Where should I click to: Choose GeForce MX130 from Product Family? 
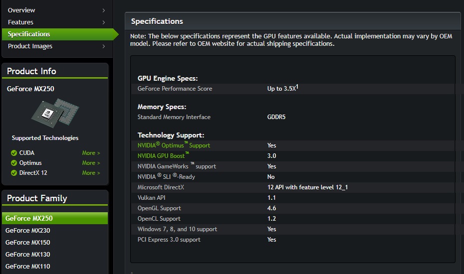click(x=28, y=255)
